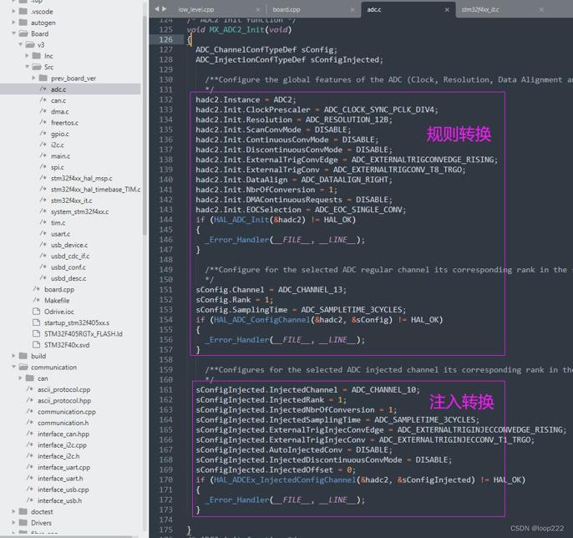Close the board.cpp tab
The height and width of the screenshot is (538, 573).
coord(352,10)
